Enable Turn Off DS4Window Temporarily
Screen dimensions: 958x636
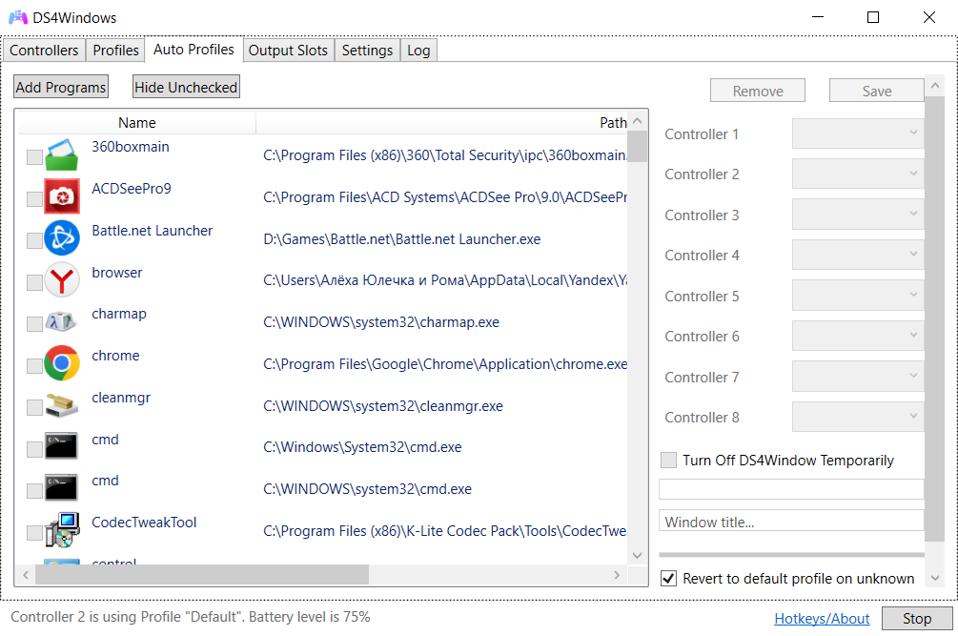(x=668, y=460)
